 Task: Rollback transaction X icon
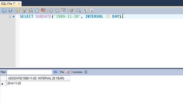click(x=57, y=11)
